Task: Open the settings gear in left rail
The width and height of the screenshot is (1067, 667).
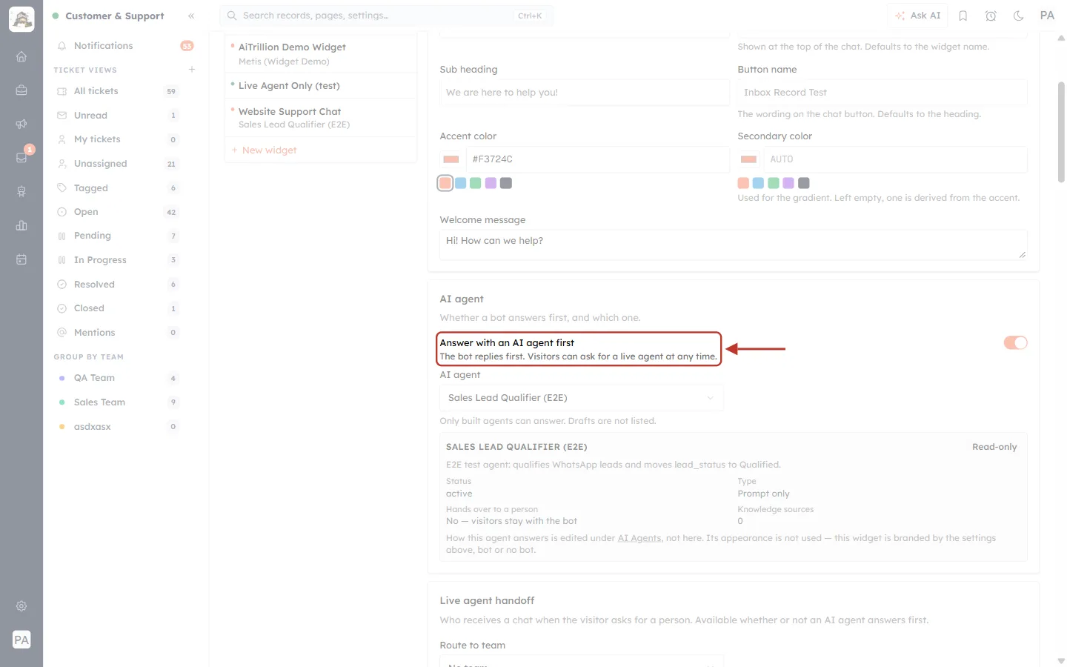Action: [x=21, y=606]
